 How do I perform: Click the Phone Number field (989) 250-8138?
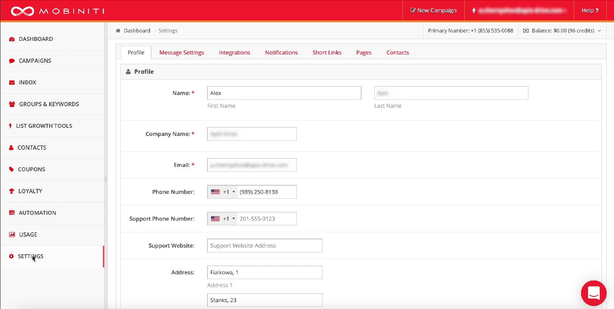pyautogui.click(x=267, y=192)
